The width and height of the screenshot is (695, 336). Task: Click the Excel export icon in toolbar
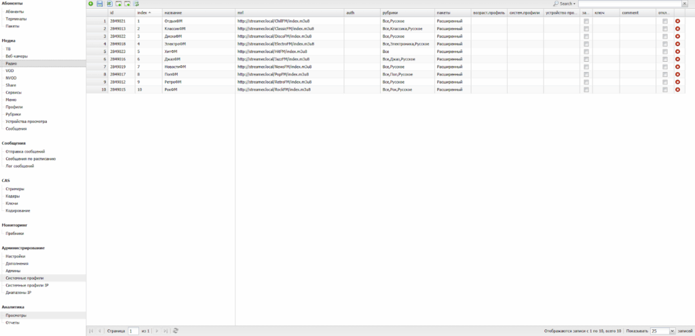[109, 4]
